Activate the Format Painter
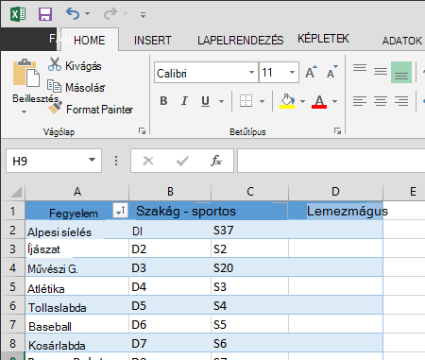This screenshot has width=425, height=360. coord(91,109)
